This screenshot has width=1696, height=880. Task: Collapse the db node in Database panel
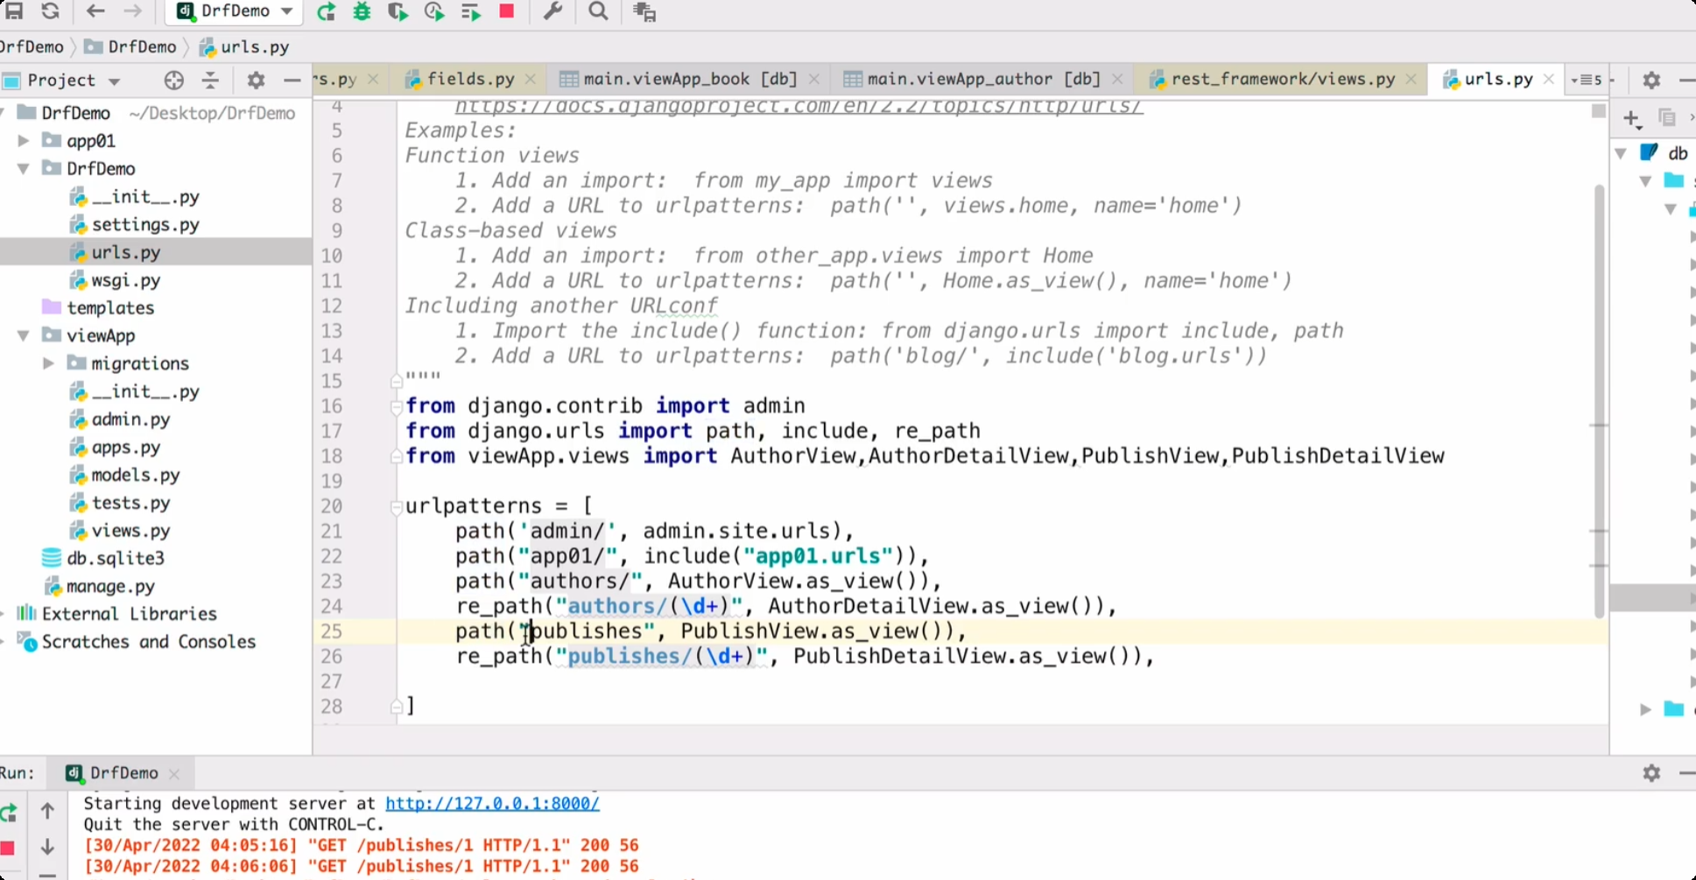(x=1622, y=153)
